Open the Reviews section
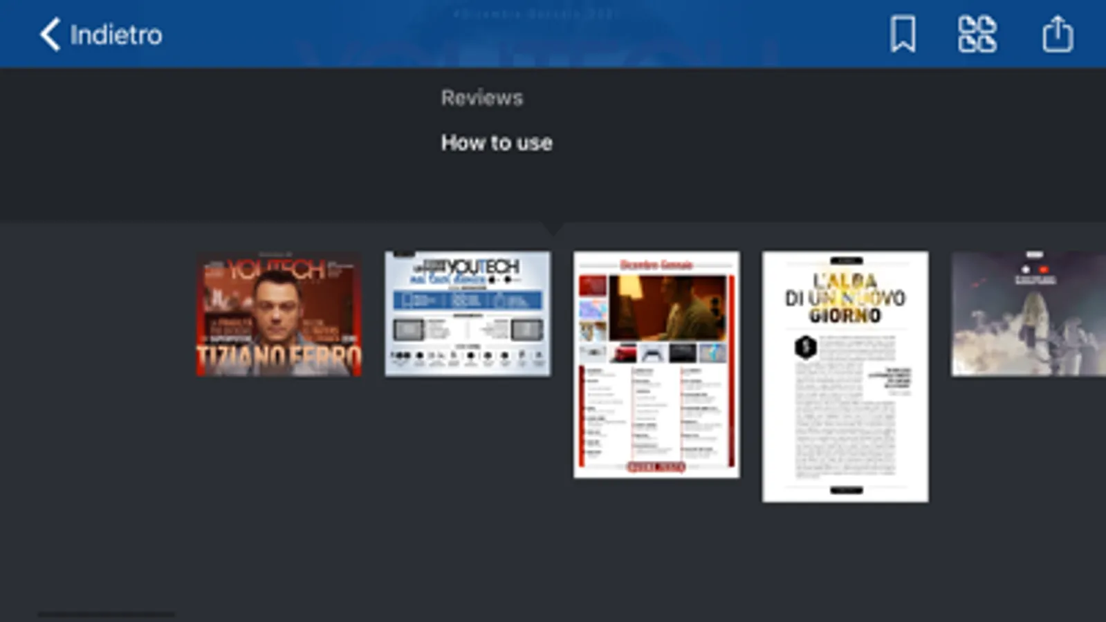 point(482,98)
